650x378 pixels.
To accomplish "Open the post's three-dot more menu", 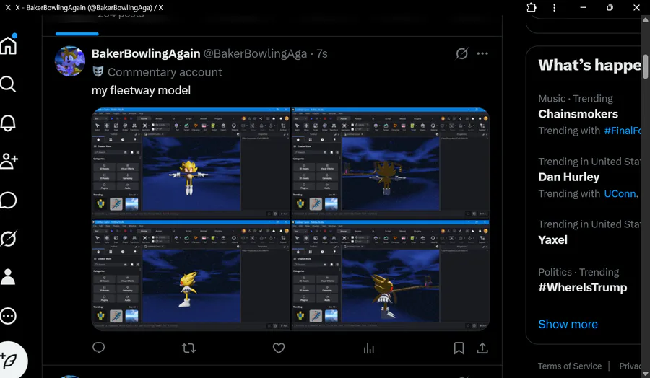I will 482,53.
